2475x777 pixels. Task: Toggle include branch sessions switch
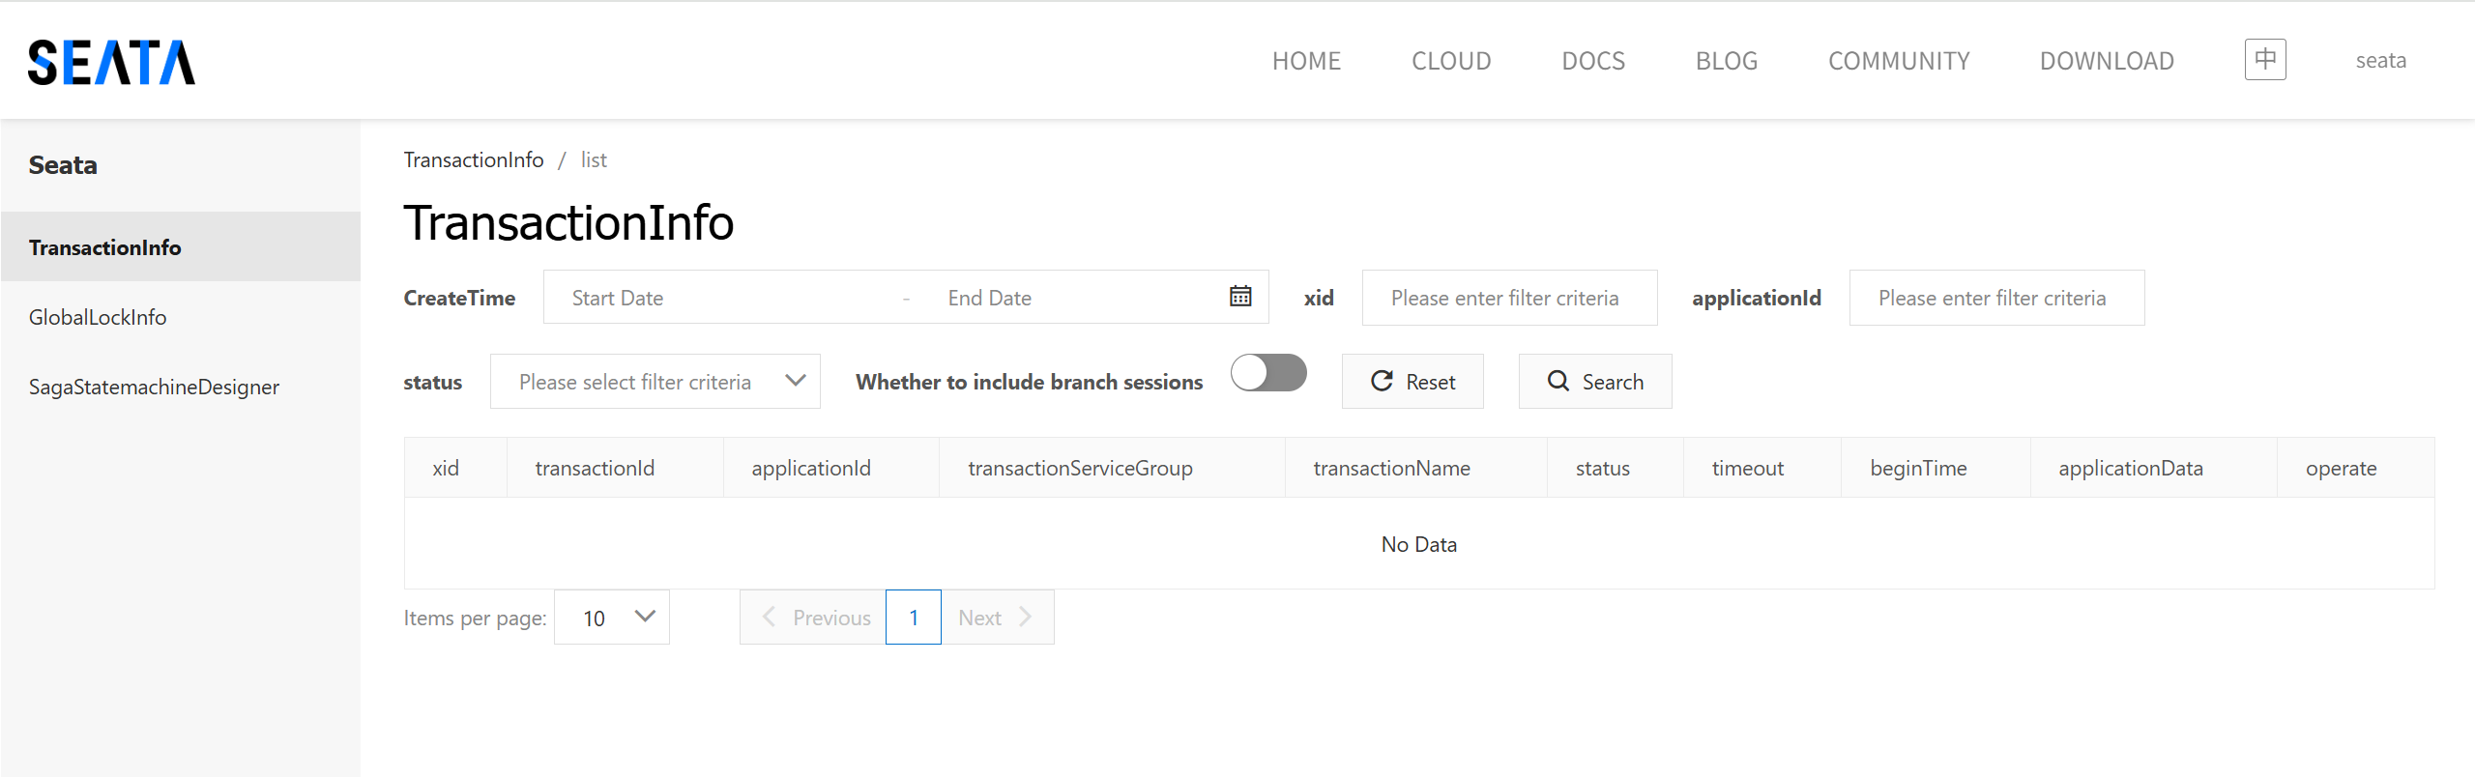(1268, 373)
